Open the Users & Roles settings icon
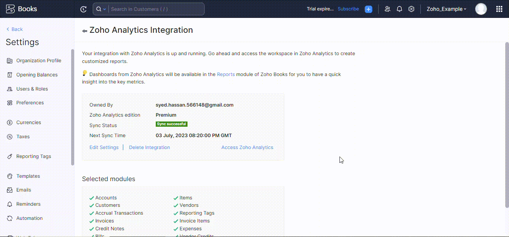Viewport: 509px width, 237px height. [10, 89]
